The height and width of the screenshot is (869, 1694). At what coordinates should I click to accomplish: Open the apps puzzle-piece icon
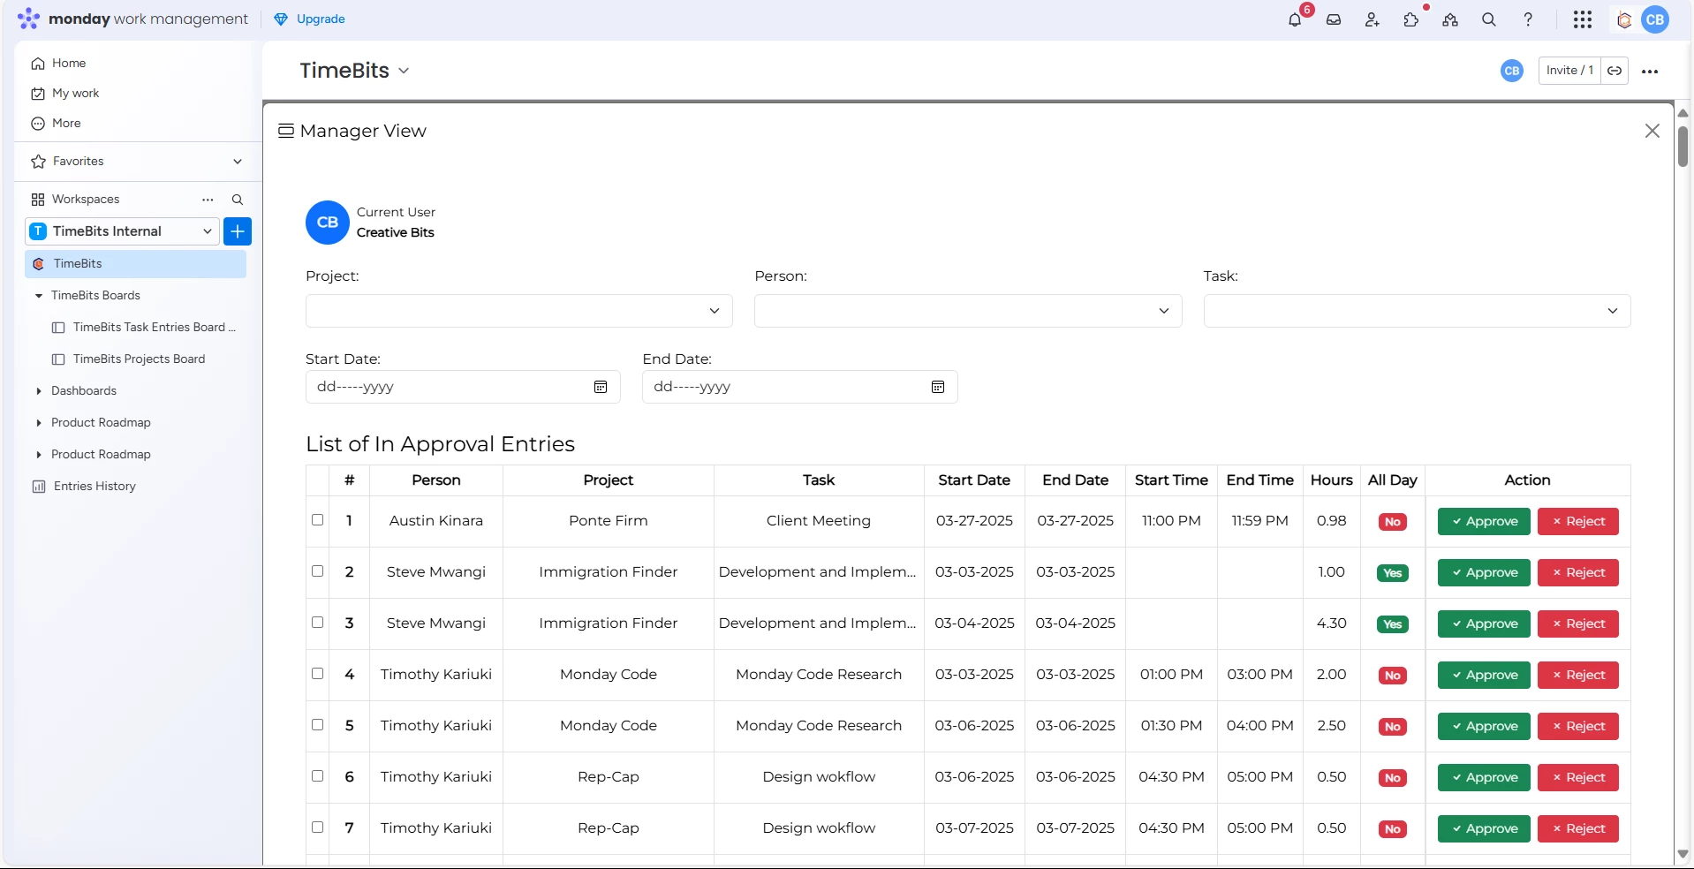pyautogui.click(x=1411, y=19)
